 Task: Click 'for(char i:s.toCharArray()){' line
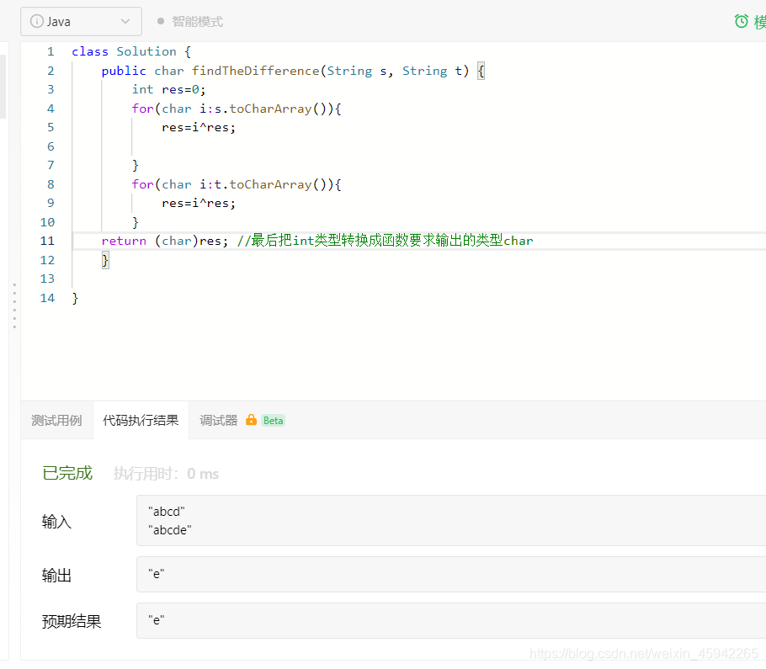(x=237, y=109)
